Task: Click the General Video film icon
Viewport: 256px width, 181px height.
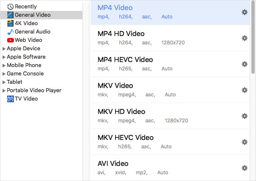Action: tap(11, 15)
